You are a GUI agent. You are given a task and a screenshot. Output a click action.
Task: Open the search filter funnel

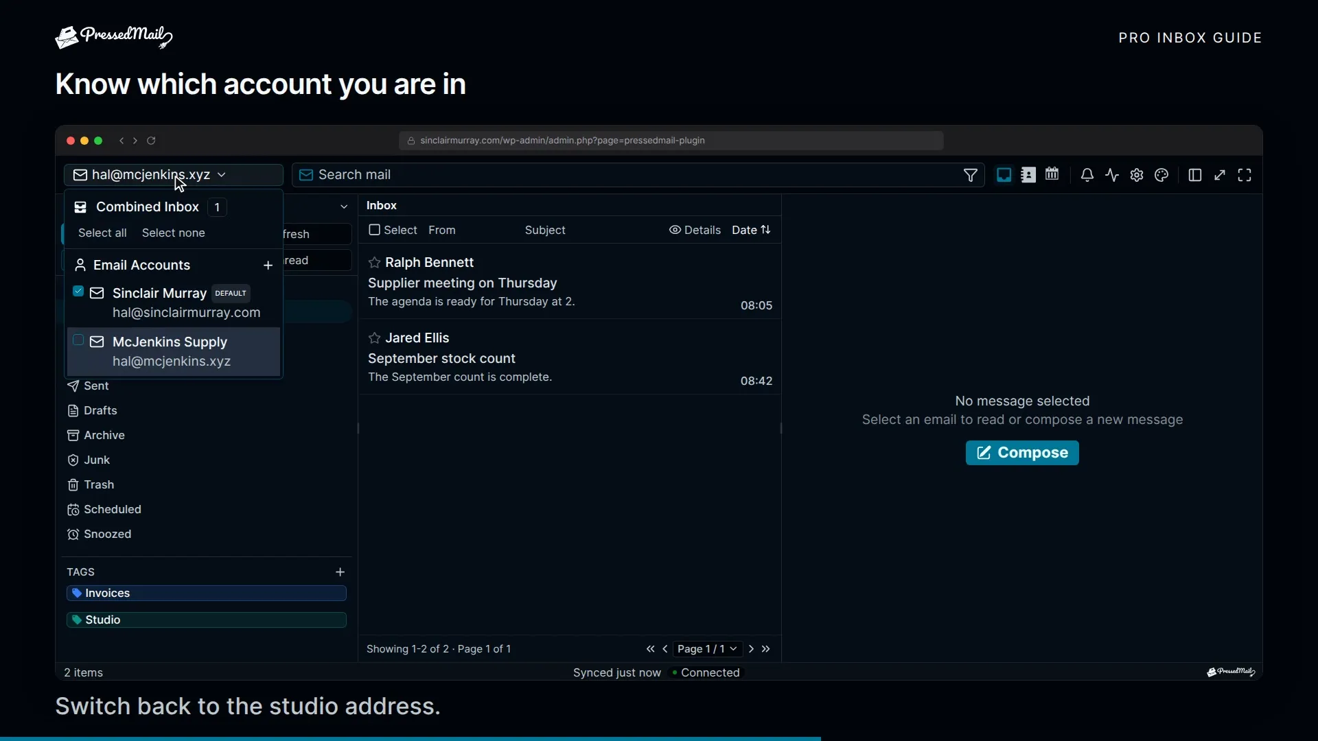tap(970, 176)
